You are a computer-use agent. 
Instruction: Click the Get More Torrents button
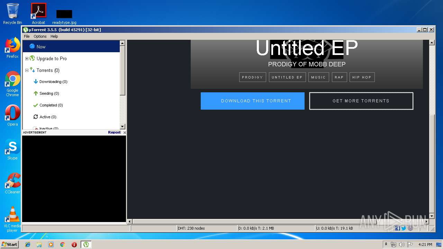[x=361, y=101]
